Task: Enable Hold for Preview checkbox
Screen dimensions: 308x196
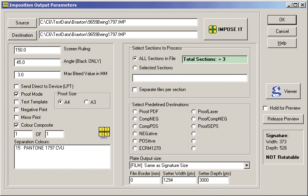Action: [x=266, y=108]
